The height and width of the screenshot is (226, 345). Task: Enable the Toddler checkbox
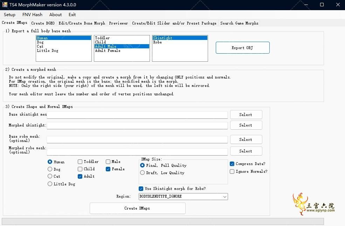[x=80, y=162]
